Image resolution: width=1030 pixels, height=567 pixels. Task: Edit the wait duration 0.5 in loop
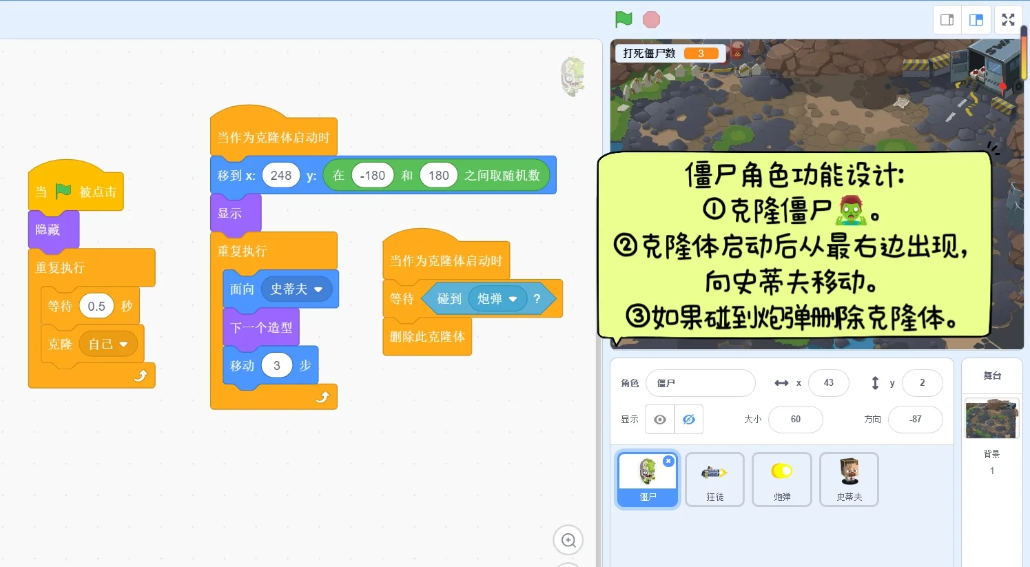(x=96, y=305)
